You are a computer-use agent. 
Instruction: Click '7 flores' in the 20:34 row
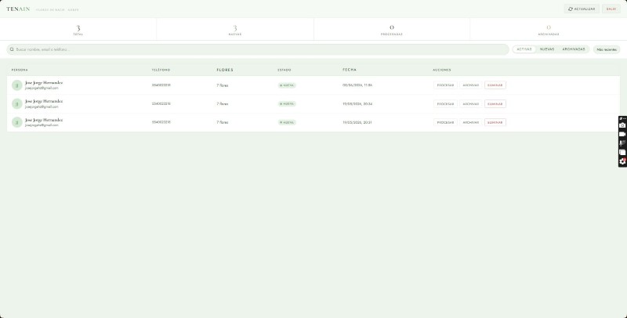[223, 104]
